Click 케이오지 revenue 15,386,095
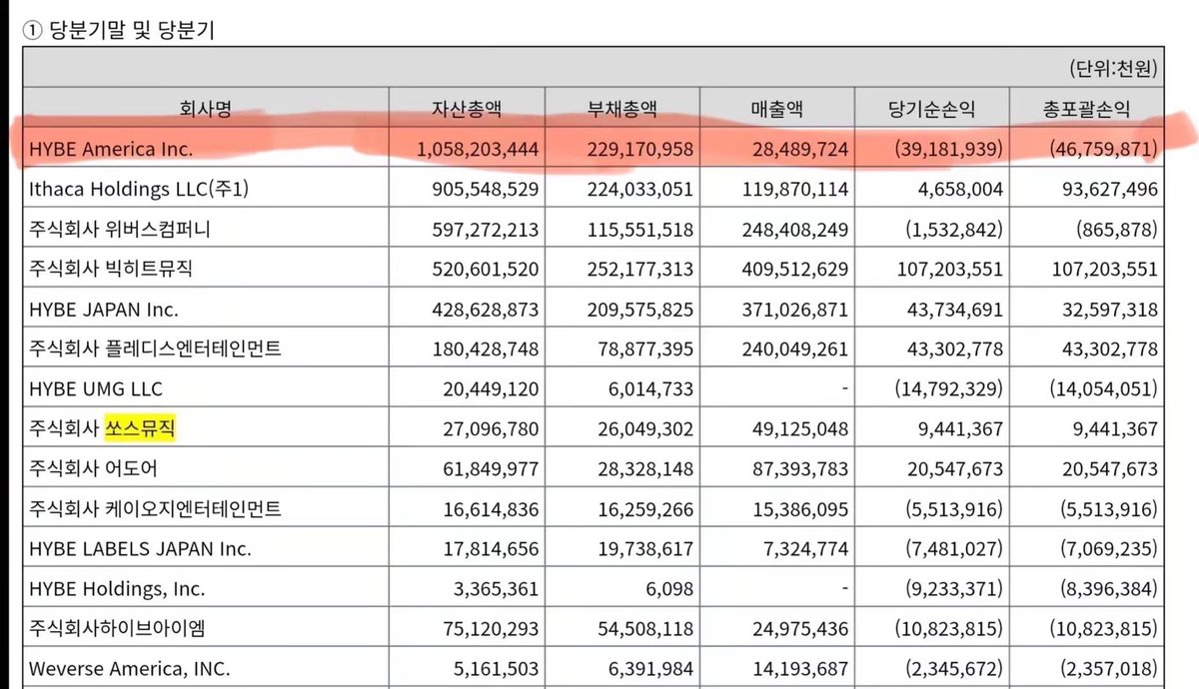The height and width of the screenshot is (689, 1199). 801,509
